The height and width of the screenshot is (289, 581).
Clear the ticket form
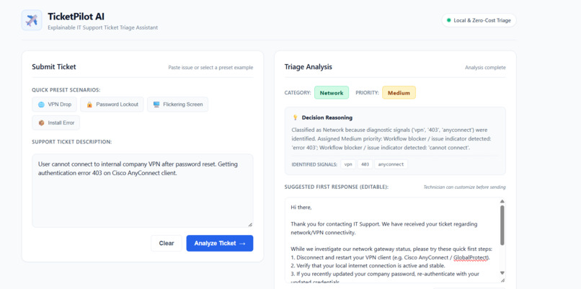pyautogui.click(x=167, y=244)
